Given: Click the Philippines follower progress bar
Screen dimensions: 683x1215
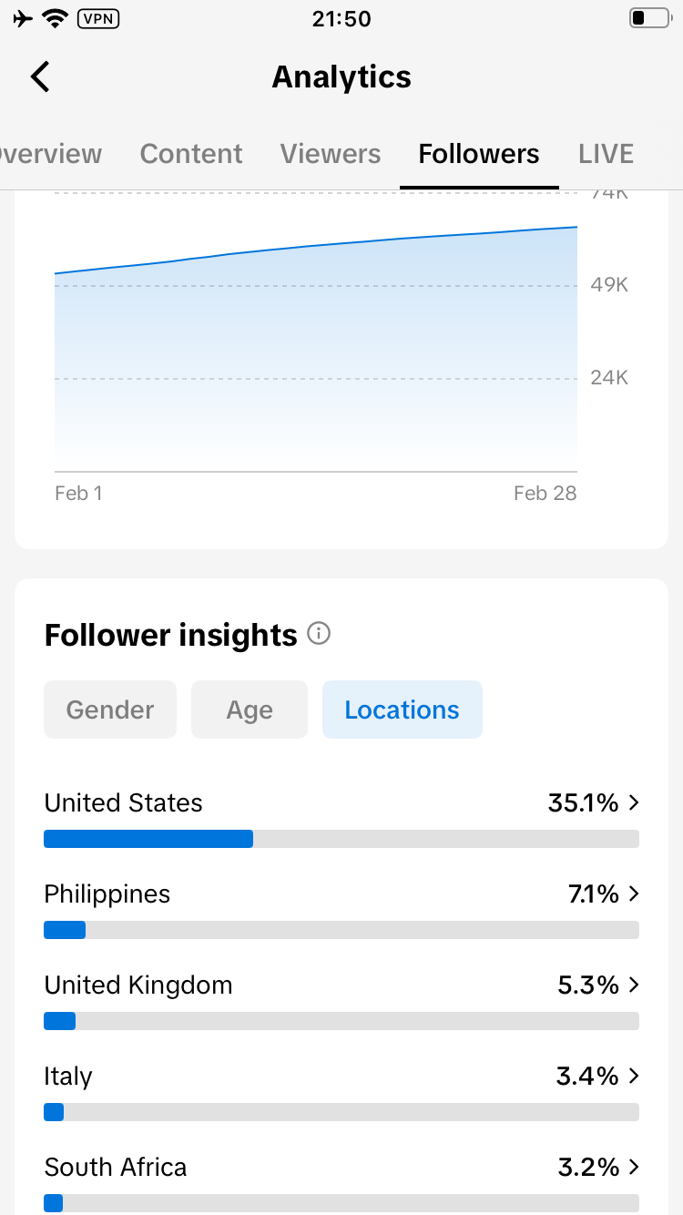Looking at the screenshot, I should pyautogui.click(x=341, y=930).
